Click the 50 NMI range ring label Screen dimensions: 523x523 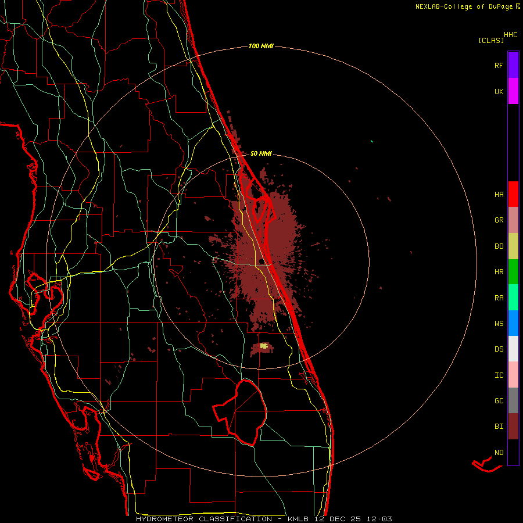click(x=261, y=153)
